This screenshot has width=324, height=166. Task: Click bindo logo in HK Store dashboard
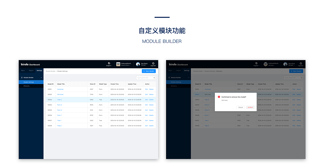click(173, 64)
